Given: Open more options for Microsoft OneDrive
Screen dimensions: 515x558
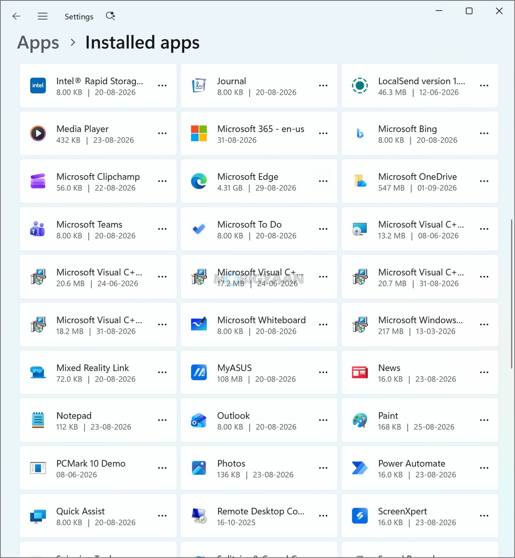Looking at the screenshot, I should click(484, 181).
